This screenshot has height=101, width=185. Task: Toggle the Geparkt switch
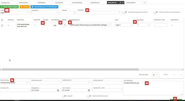tap(64, 96)
